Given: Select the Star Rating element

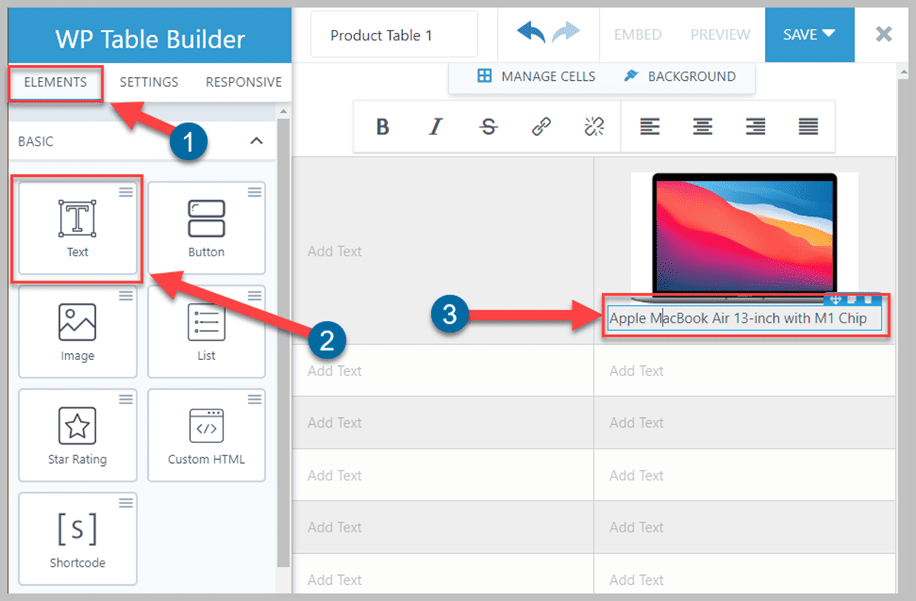Looking at the screenshot, I should tap(77, 435).
